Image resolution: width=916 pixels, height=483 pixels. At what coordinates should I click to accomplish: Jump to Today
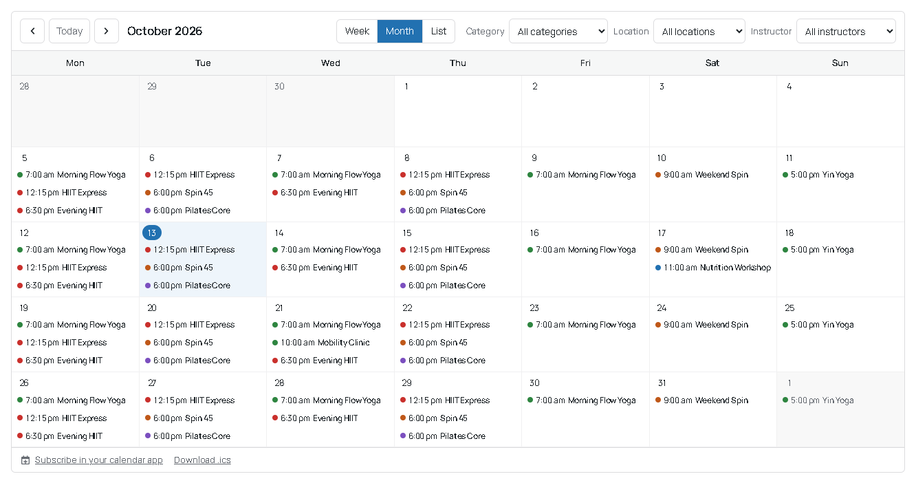(69, 31)
